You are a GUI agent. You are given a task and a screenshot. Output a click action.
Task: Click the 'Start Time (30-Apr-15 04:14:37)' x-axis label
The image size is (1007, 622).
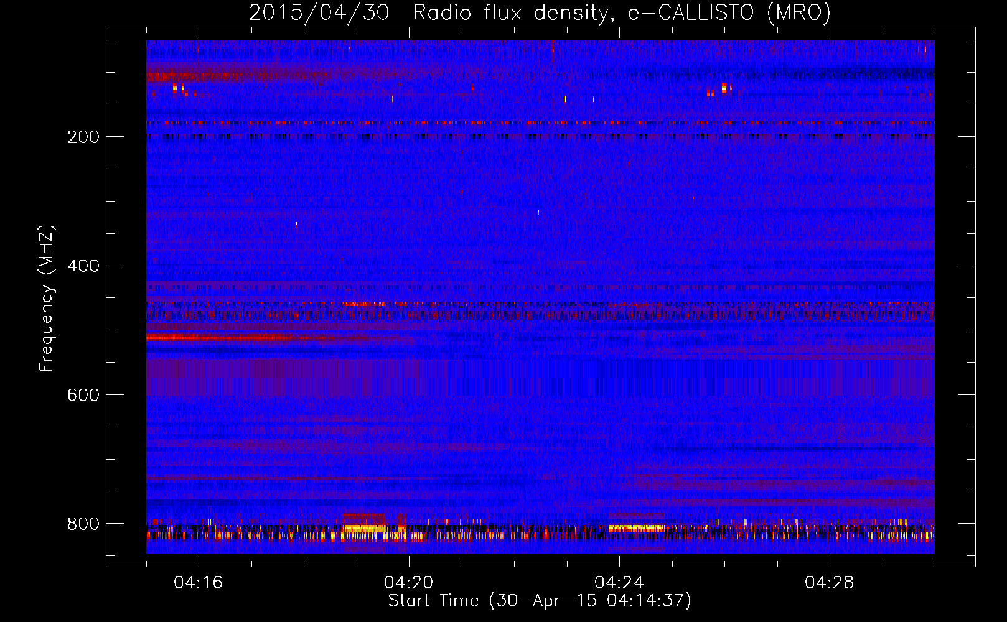tap(540, 601)
